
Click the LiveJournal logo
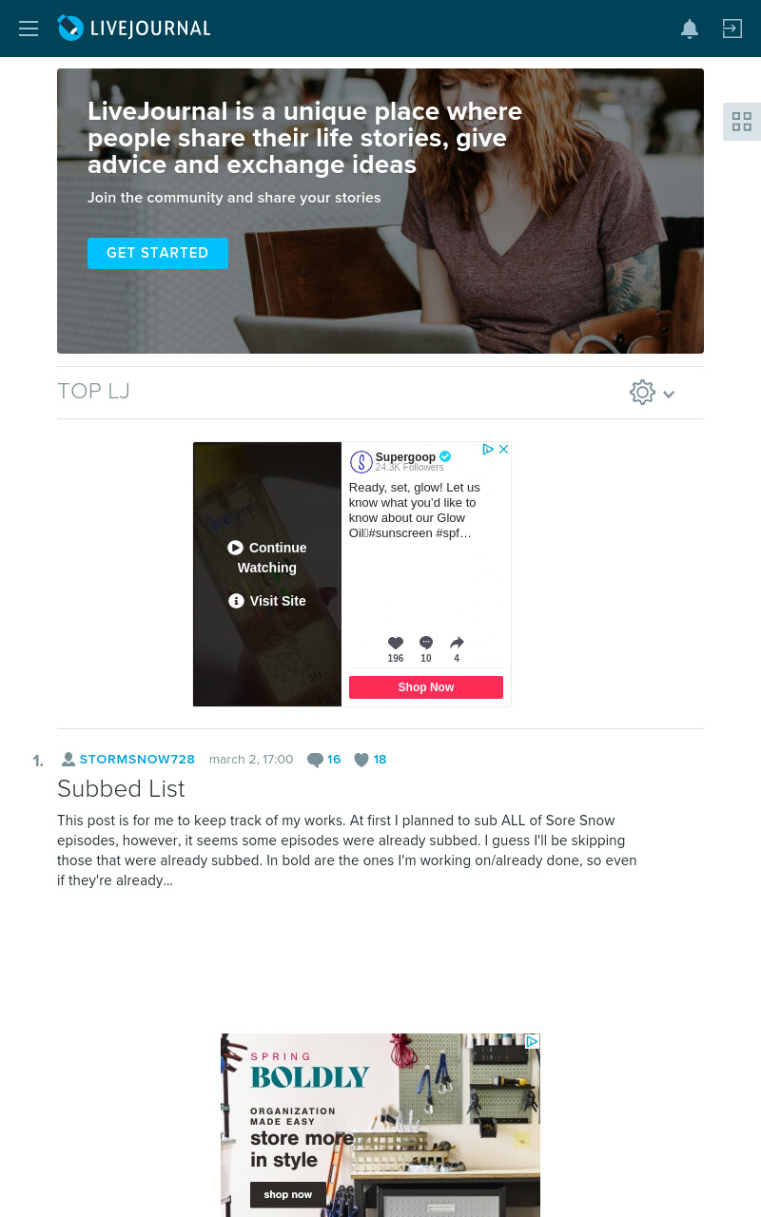click(x=134, y=29)
